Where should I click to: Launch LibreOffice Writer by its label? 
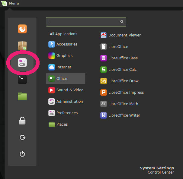coord(124,115)
